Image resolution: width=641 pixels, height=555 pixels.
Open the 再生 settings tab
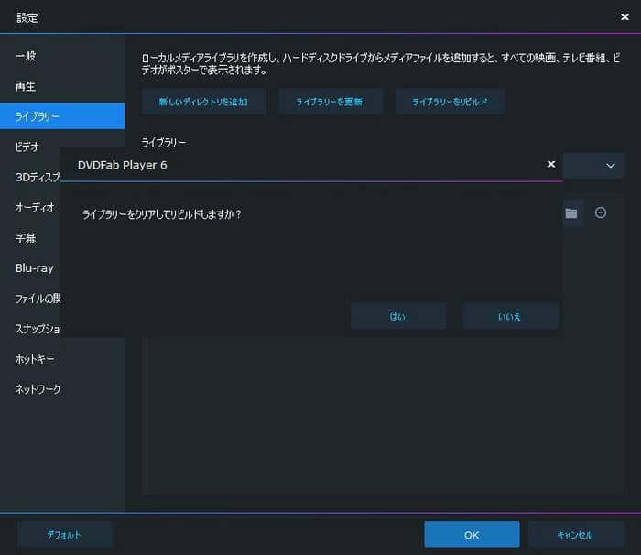pyautogui.click(x=62, y=86)
